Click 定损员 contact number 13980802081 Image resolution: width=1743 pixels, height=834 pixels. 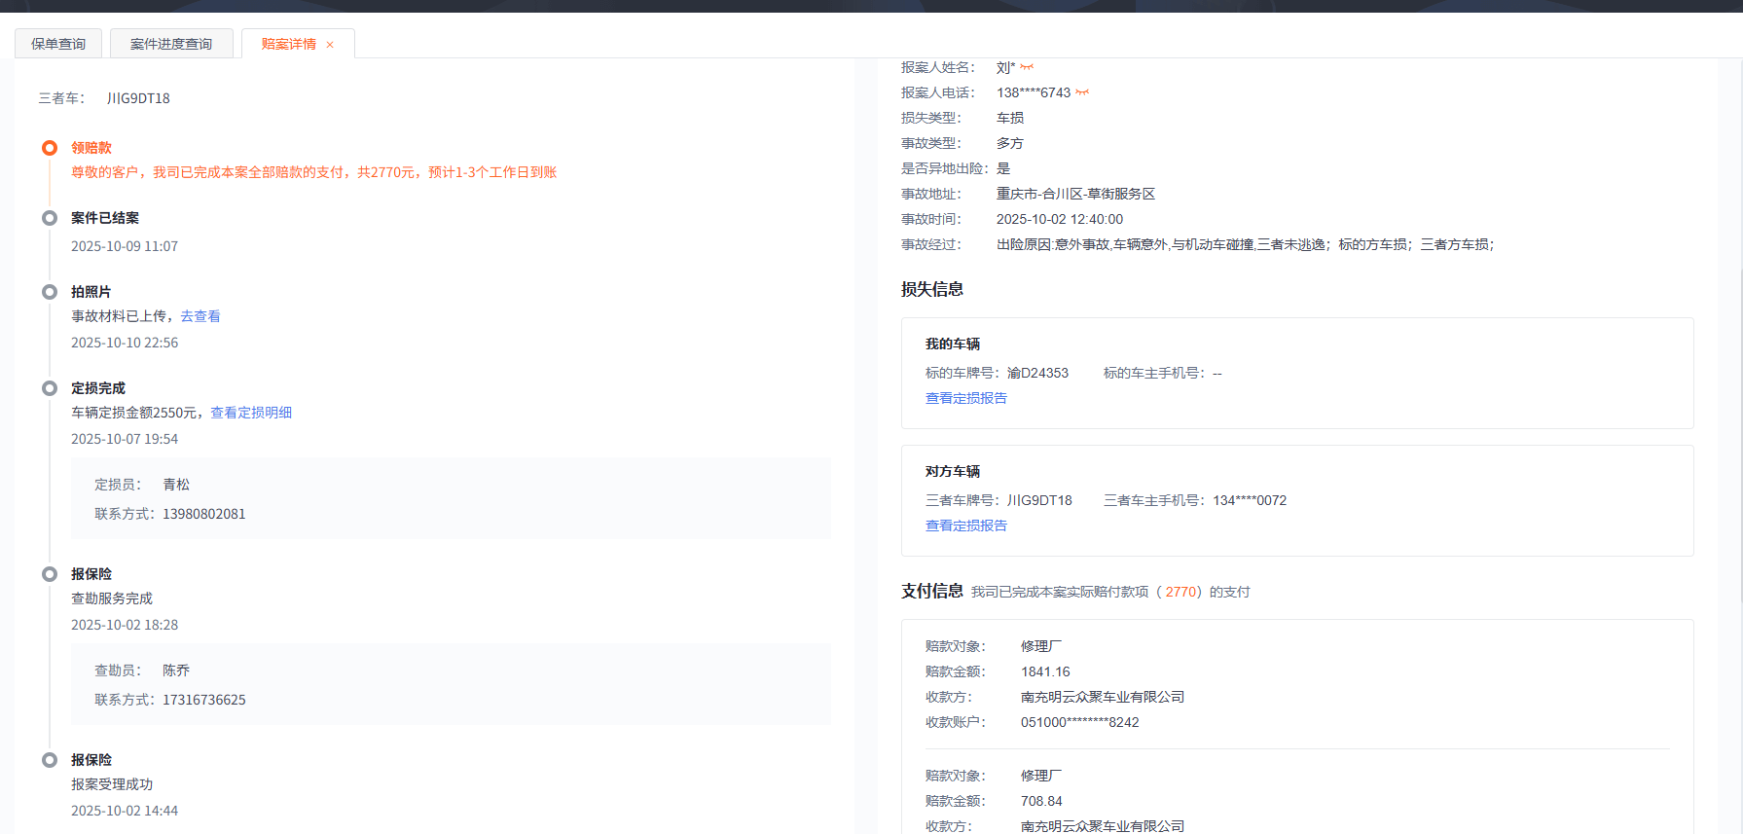pos(203,514)
